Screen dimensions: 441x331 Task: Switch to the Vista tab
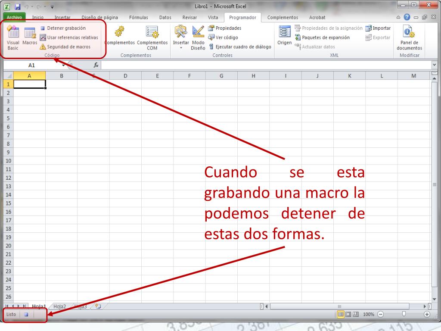click(x=213, y=17)
